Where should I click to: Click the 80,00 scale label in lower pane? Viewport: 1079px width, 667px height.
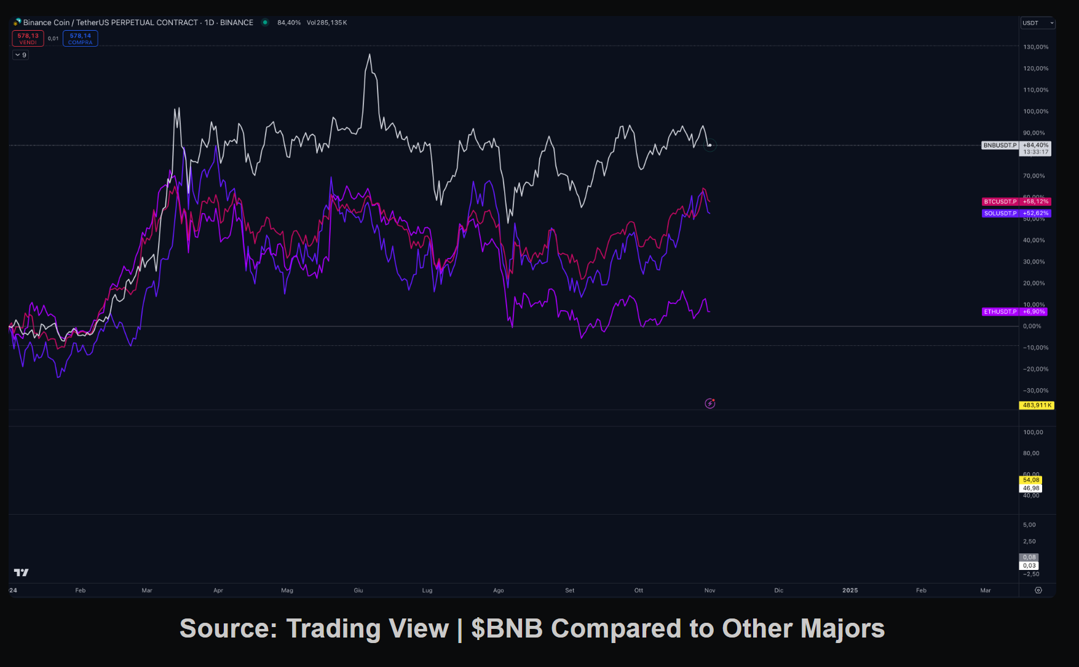[1031, 453]
